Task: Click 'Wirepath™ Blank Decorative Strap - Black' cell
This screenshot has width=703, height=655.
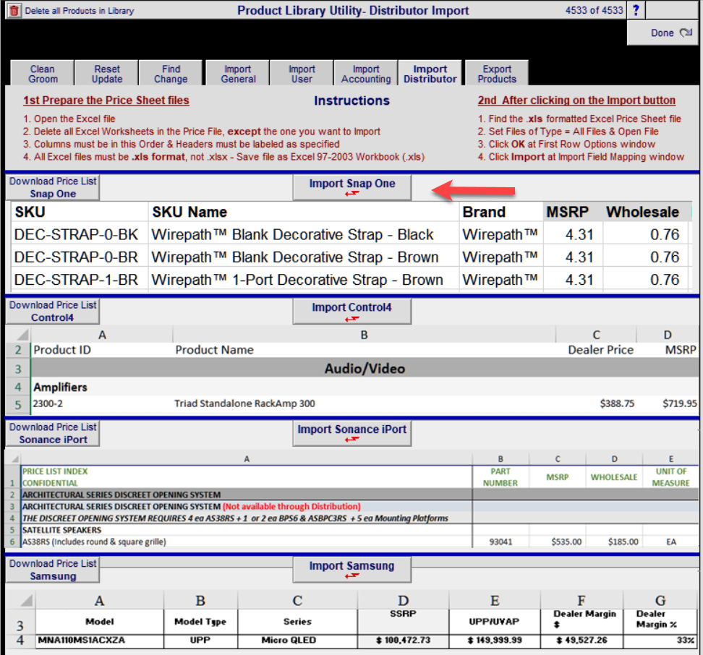Action: pos(304,234)
